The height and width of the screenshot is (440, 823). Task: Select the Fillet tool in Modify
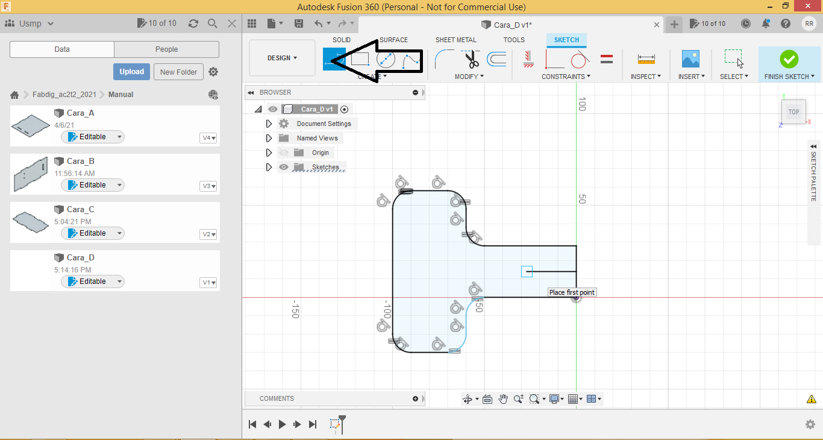click(445, 59)
